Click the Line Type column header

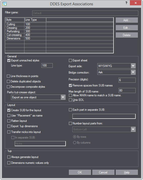click(x=35, y=20)
